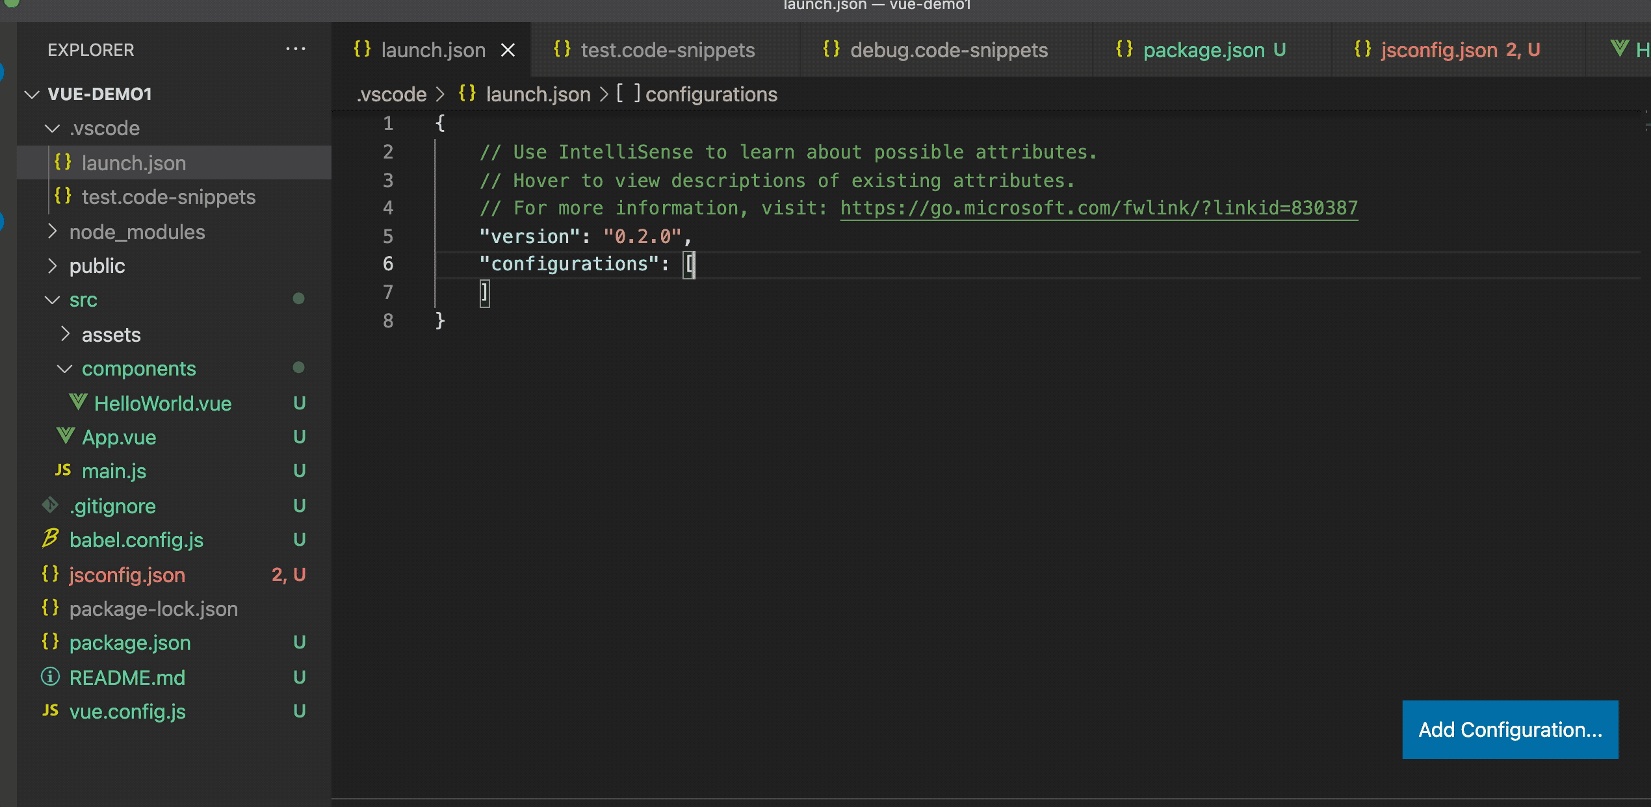Expand the assets folder
Screen dimensions: 1651x807
click(65, 335)
